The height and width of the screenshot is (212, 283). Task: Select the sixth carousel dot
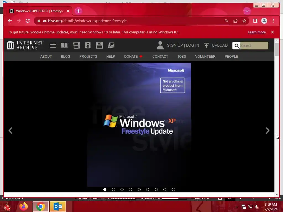click(x=148, y=189)
